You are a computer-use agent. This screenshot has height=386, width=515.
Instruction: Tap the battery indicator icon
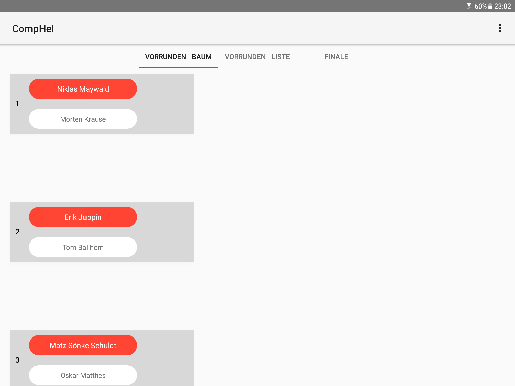pyautogui.click(x=490, y=6)
